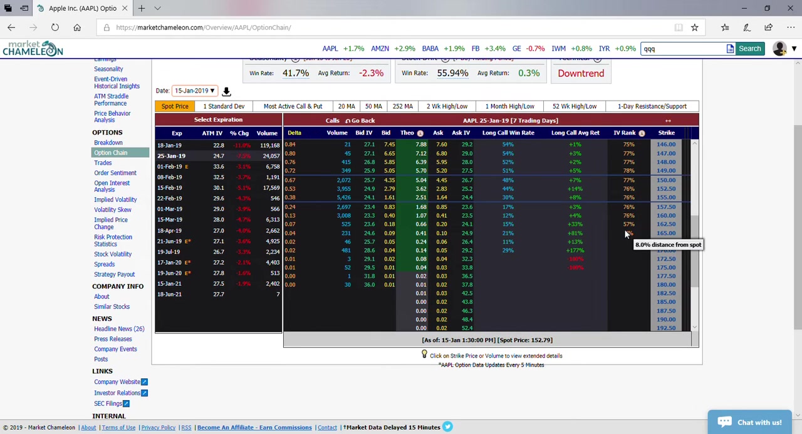Enable the 52 Wk High/Low view
This screenshot has height=434, width=802.
(574, 106)
